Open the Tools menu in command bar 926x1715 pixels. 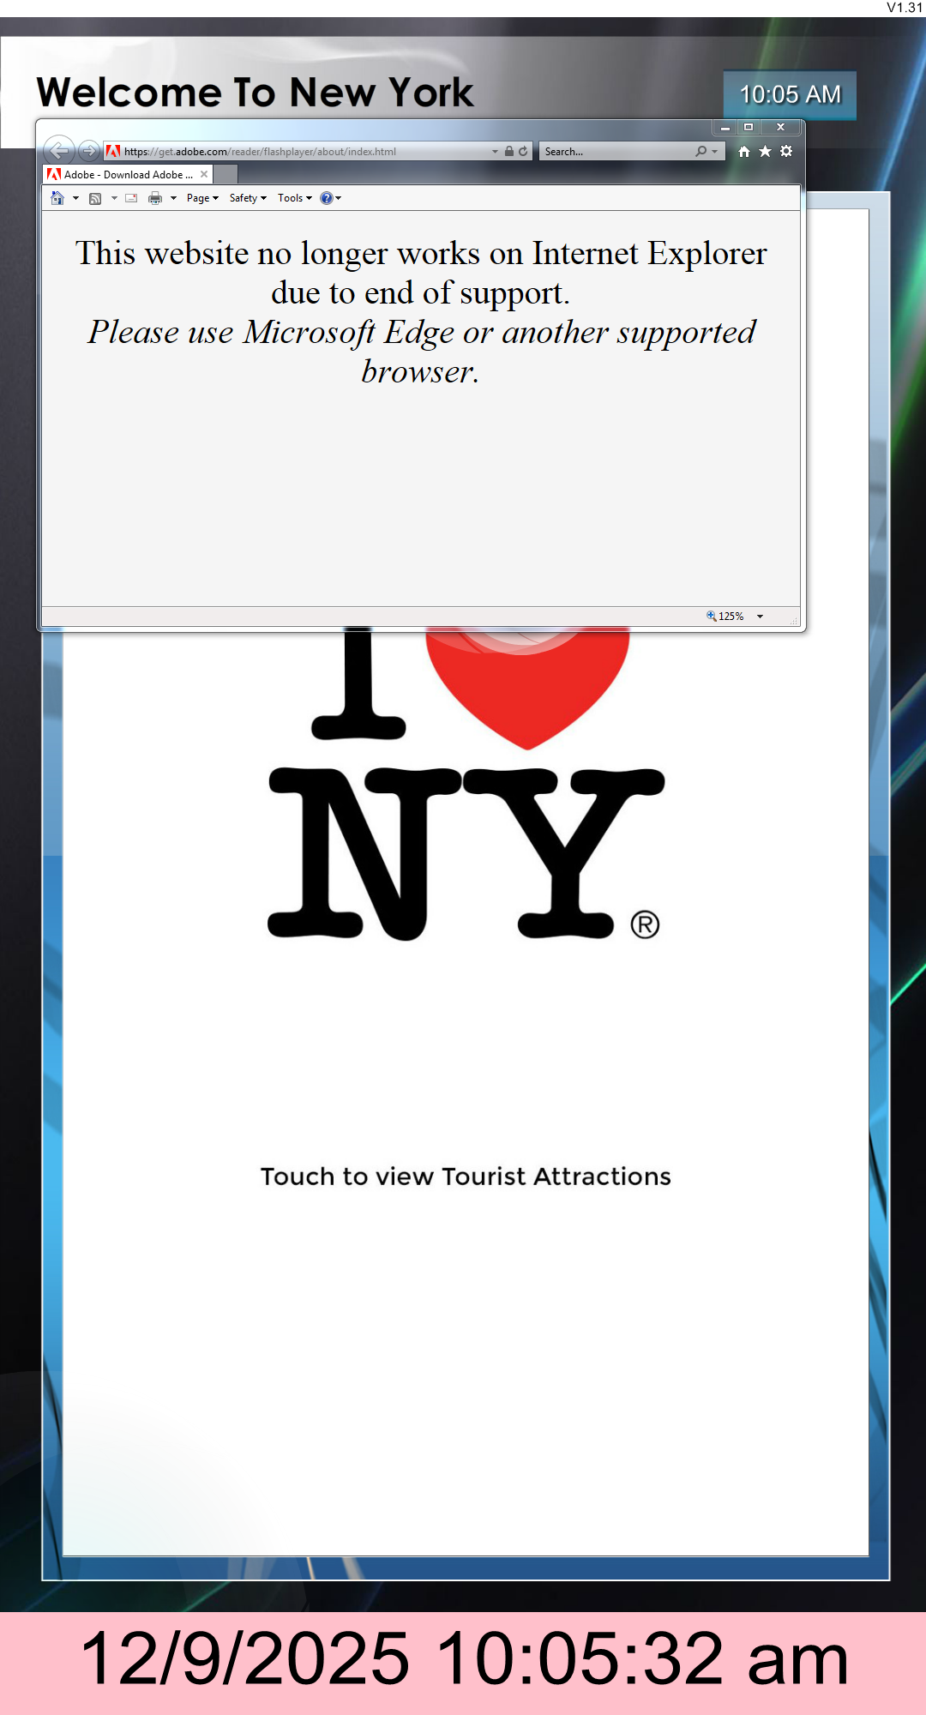click(294, 198)
